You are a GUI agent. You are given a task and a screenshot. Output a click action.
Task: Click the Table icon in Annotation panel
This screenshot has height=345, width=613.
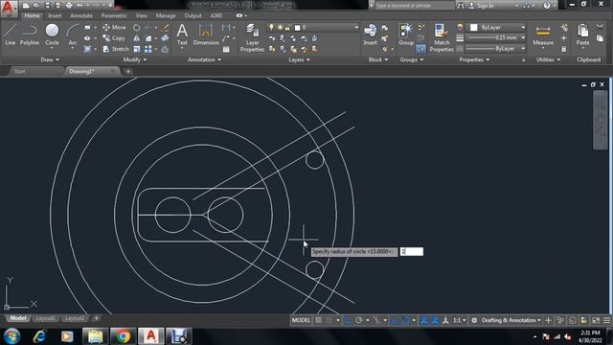click(226, 49)
